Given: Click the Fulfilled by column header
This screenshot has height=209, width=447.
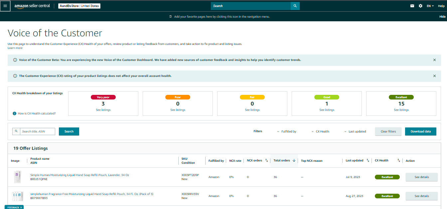Looking at the screenshot, I should tap(216, 160).
